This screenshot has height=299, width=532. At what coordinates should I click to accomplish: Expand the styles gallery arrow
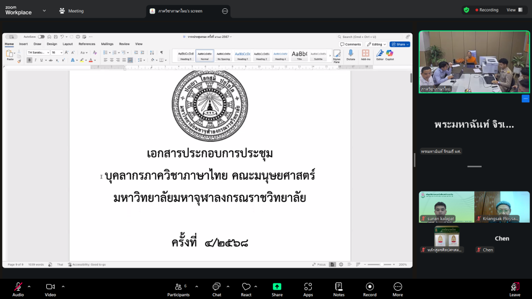pyautogui.click(x=330, y=56)
